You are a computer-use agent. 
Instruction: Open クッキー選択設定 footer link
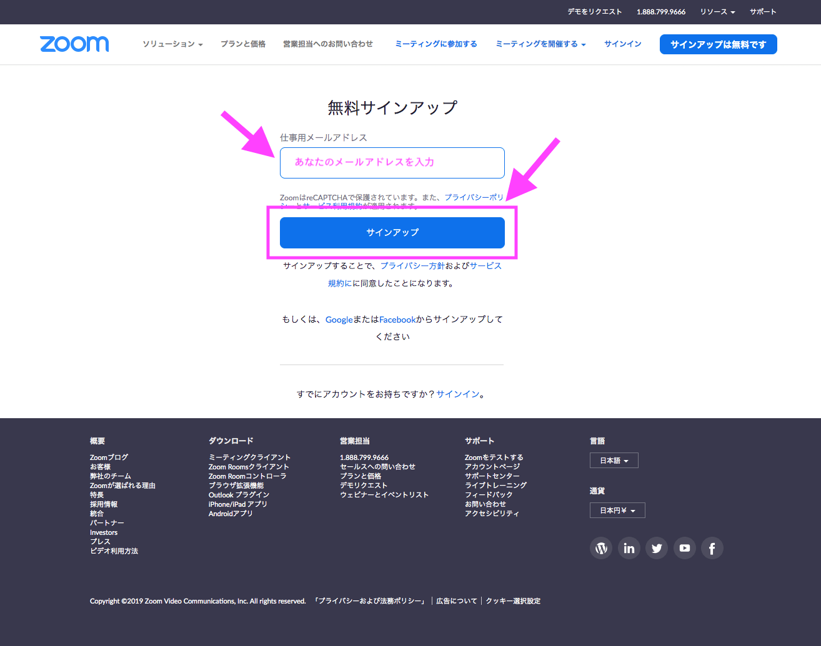pos(513,601)
